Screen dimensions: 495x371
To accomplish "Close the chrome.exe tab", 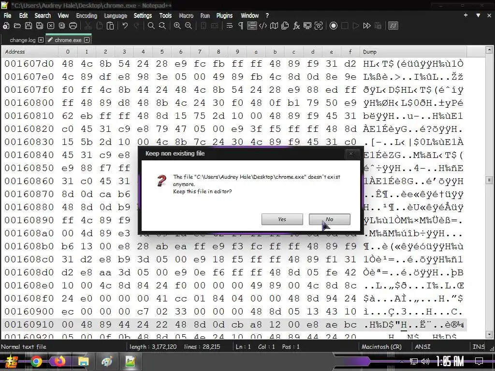I will coord(87,40).
